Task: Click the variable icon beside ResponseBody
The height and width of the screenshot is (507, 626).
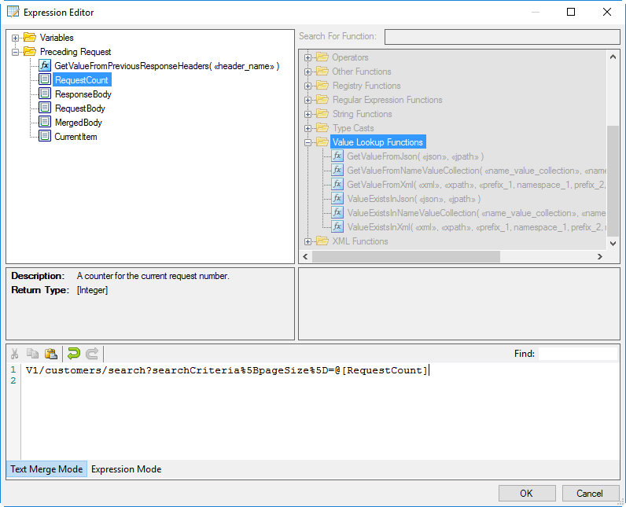Action: click(45, 94)
